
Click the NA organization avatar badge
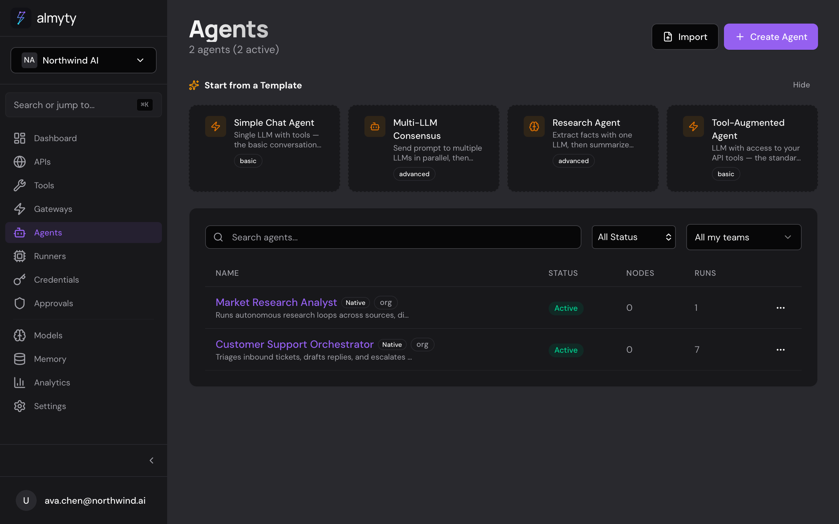coord(29,60)
